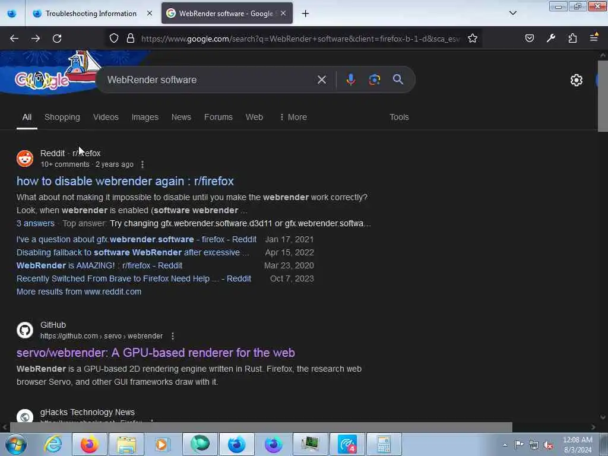
Task: Go forward one page
Action: pyautogui.click(x=36, y=39)
